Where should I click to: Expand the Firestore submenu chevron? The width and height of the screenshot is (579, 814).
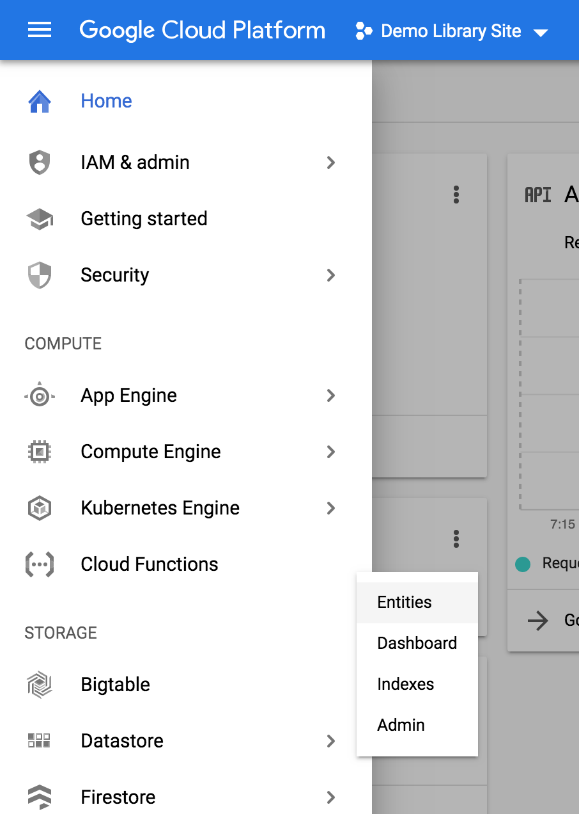[331, 797]
